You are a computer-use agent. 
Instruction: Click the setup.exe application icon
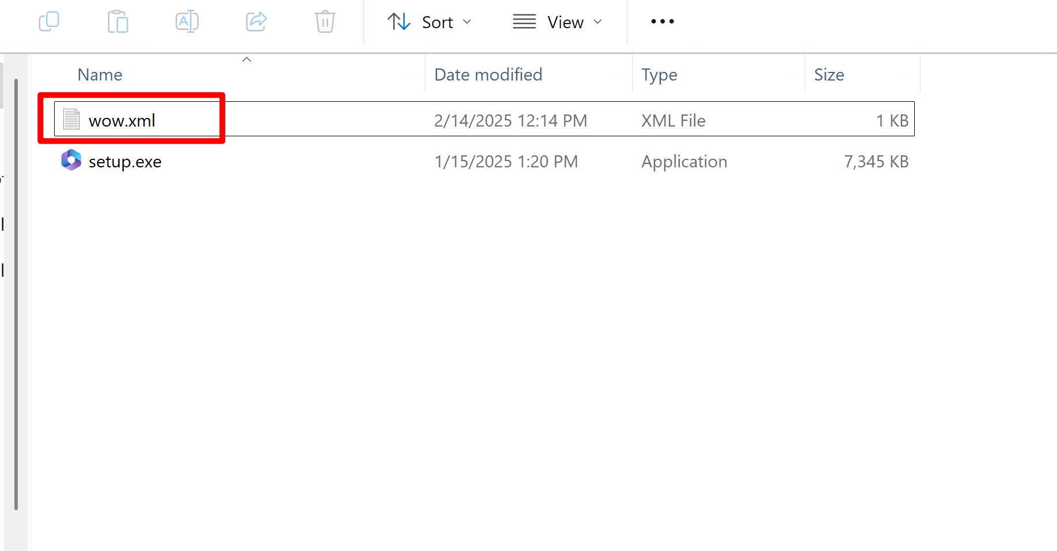(x=71, y=160)
